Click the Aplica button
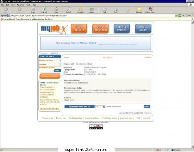 click(x=147, y=106)
